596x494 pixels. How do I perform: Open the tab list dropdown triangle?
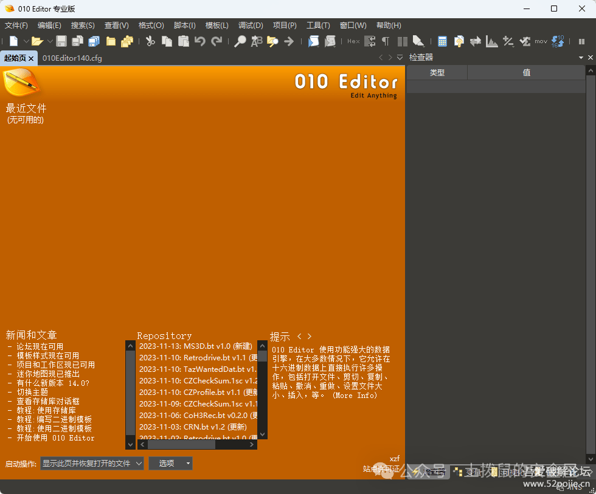pos(400,57)
